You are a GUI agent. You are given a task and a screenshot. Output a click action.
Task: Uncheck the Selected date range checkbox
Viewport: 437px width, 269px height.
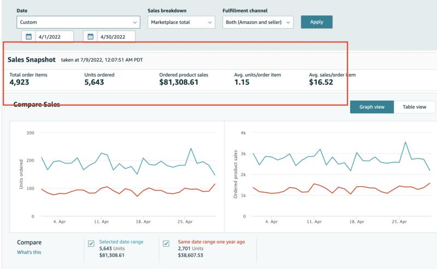pyautogui.click(x=91, y=244)
